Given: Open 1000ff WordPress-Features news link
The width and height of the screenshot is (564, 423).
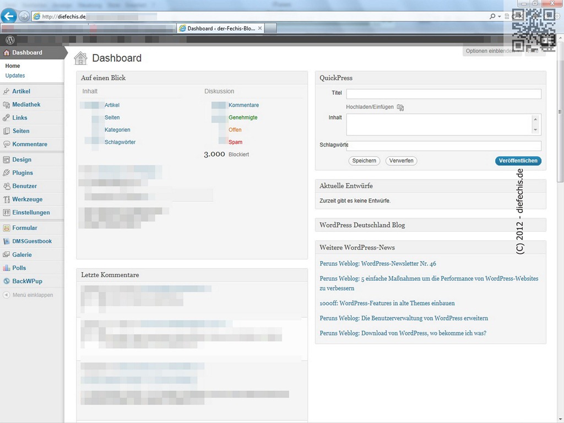Looking at the screenshot, I should click(x=387, y=303).
